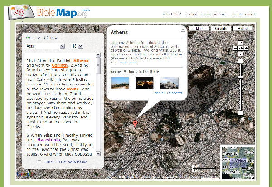Click the BibleMap.org logo book icon

(x=21, y=13)
